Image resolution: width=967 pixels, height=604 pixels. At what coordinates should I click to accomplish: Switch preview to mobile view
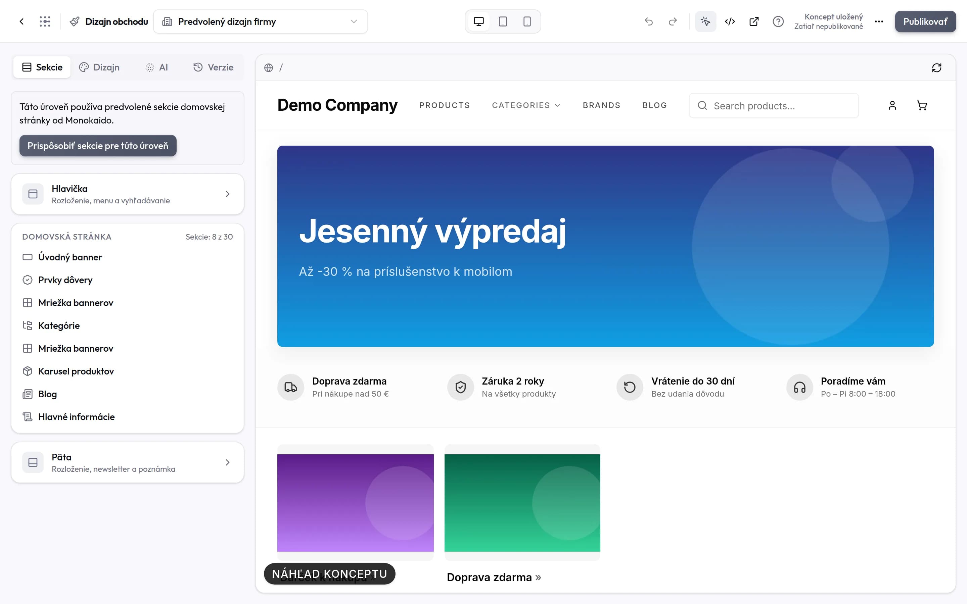point(527,21)
